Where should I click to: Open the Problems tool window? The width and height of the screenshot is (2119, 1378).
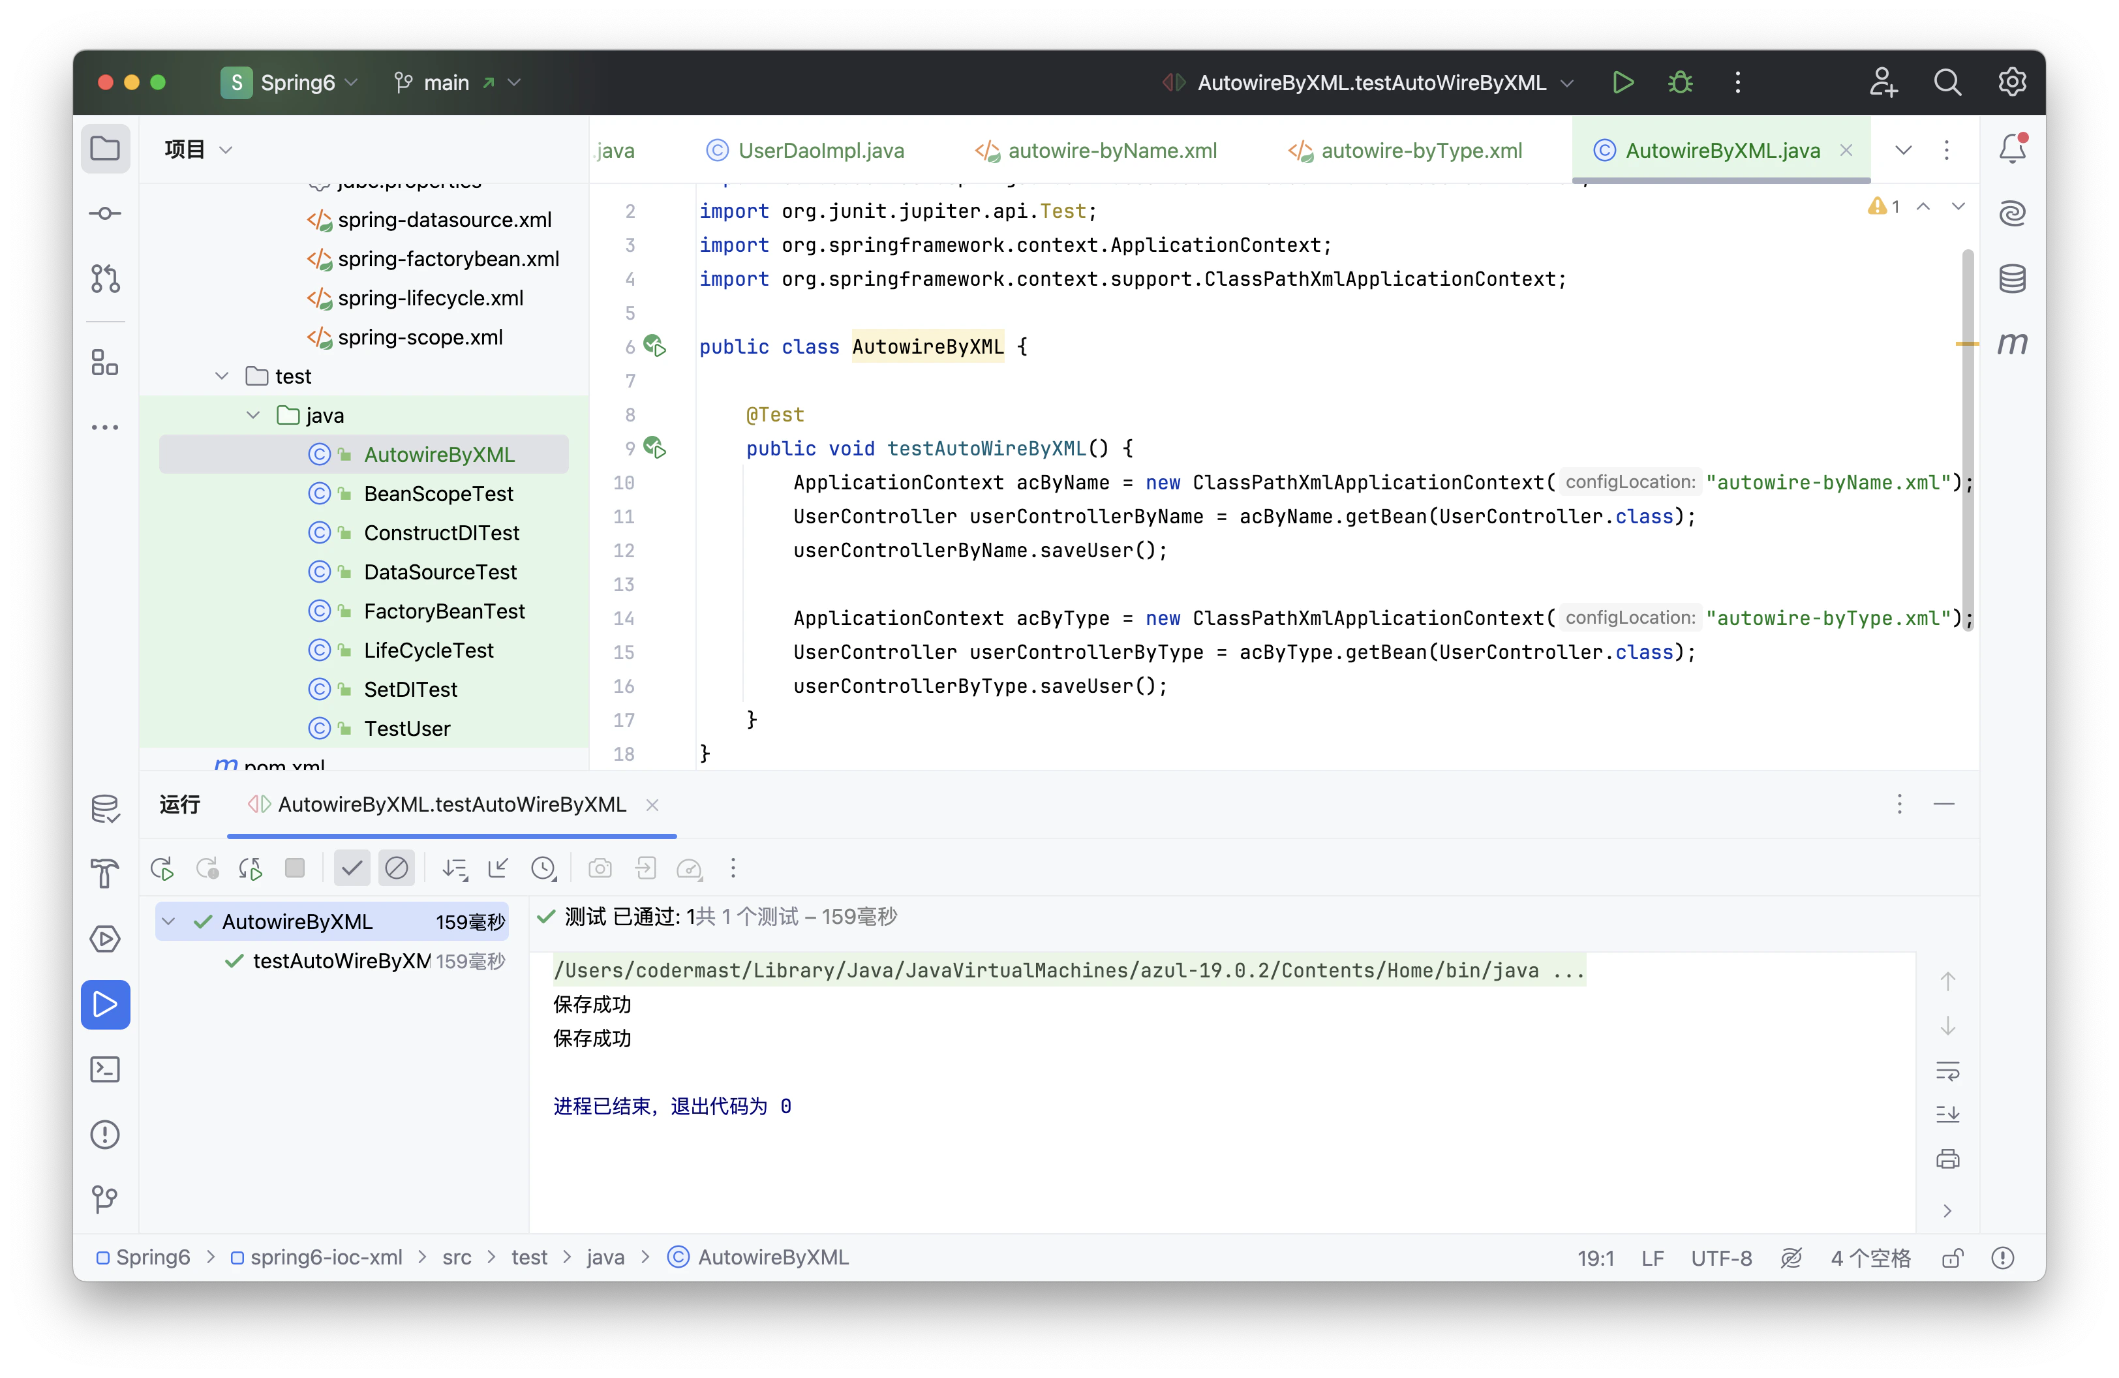coord(105,1134)
